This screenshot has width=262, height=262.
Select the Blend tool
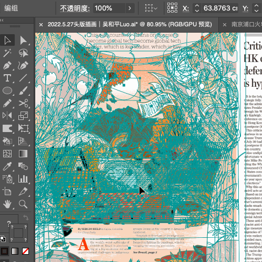(23, 166)
